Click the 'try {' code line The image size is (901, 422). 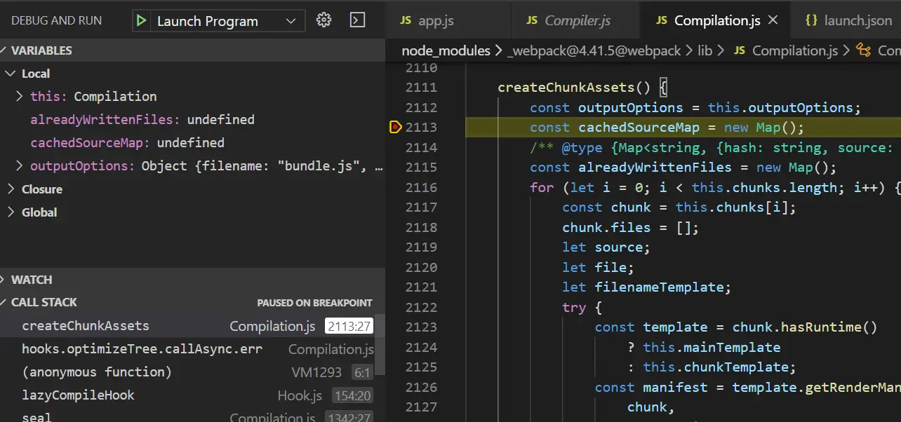pos(582,308)
